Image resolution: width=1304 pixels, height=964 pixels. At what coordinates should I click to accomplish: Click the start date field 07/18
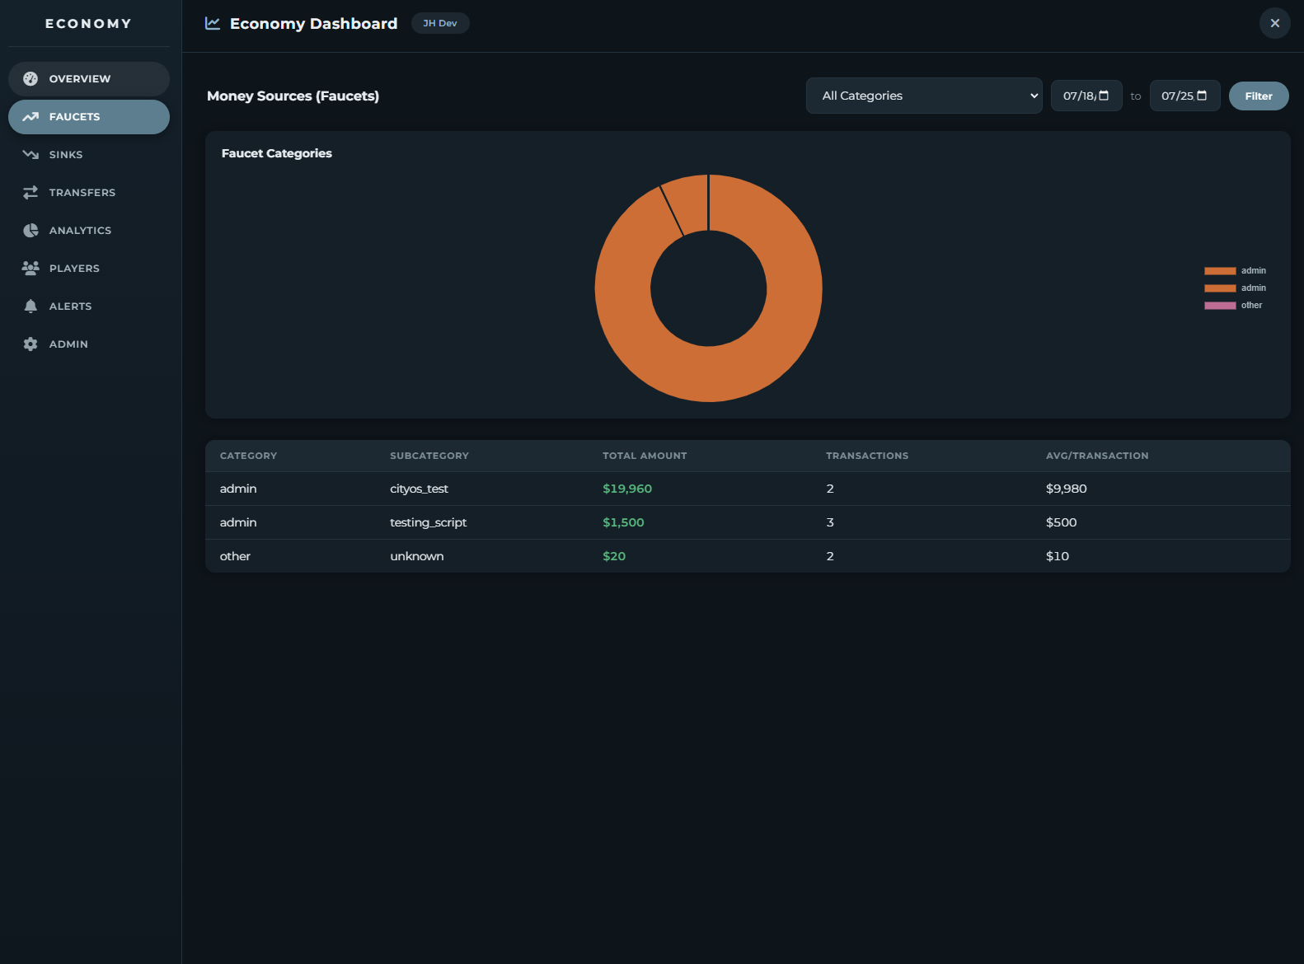[1086, 96]
